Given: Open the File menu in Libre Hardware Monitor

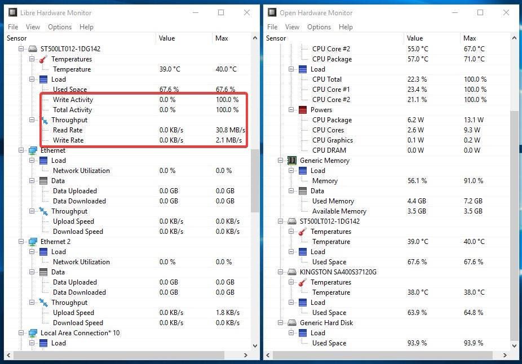Looking at the screenshot, I should pos(13,27).
